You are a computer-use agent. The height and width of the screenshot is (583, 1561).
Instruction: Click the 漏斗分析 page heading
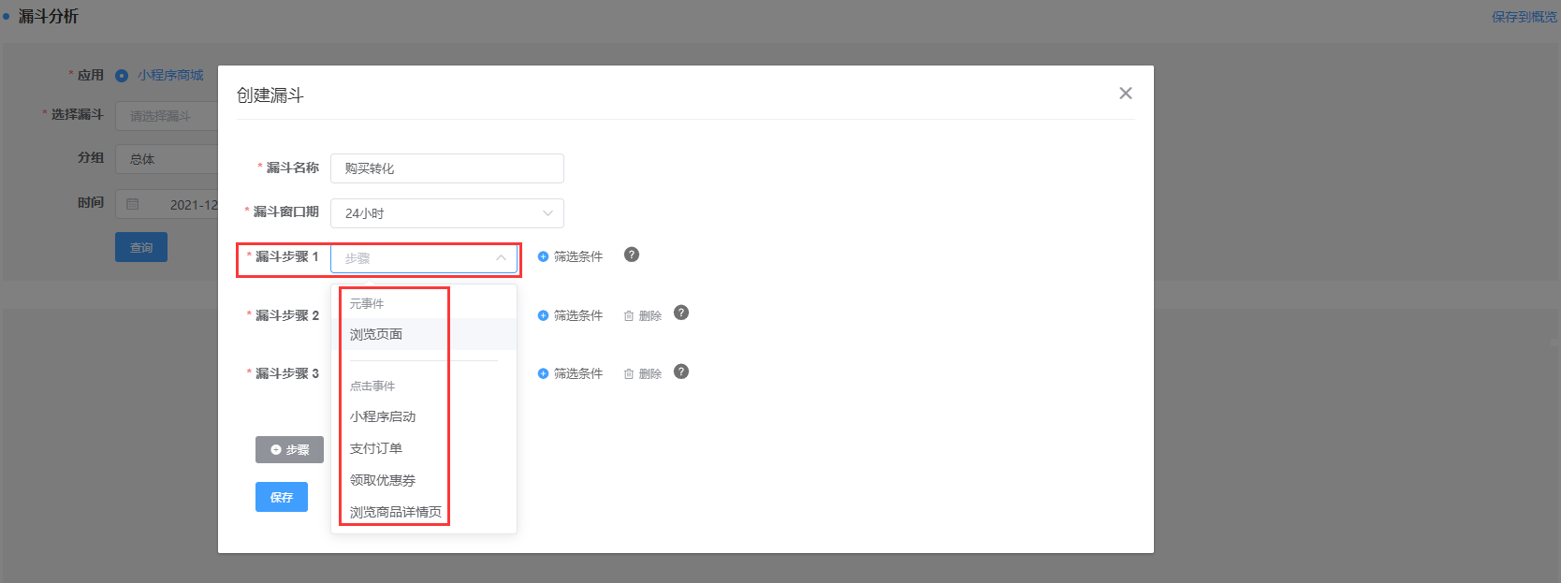click(x=49, y=17)
